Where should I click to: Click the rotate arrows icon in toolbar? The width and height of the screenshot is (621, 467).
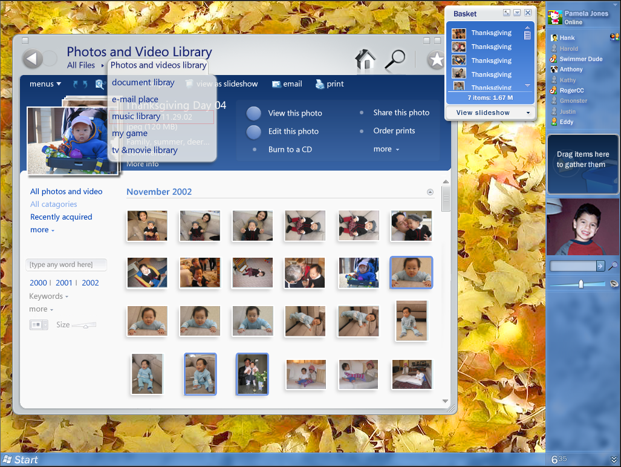(80, 84)
